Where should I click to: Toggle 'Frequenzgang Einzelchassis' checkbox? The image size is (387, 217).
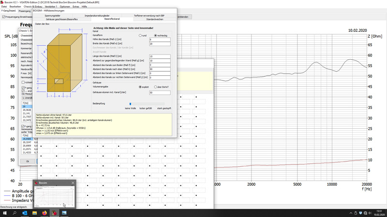tap(4, 17)
